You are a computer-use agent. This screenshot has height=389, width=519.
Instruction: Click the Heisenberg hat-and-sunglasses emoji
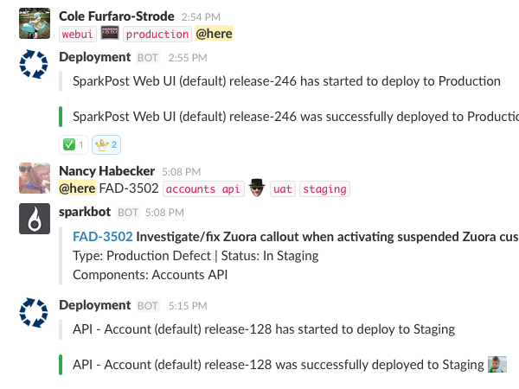pyautogui.click(x=257, y=188)
